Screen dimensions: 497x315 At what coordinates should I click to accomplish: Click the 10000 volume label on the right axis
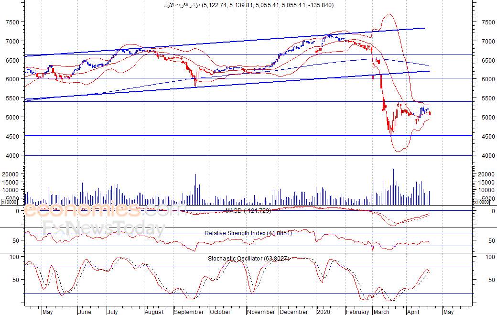486,190
